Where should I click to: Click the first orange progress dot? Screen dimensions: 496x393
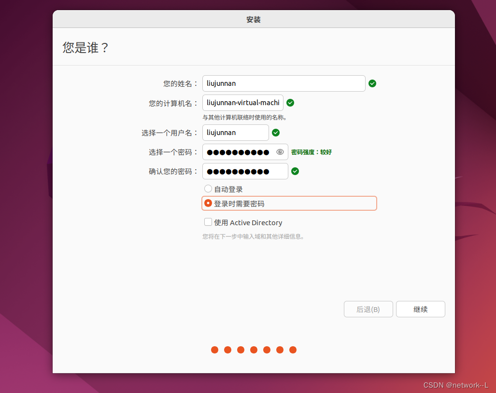(x=214, y=350)
